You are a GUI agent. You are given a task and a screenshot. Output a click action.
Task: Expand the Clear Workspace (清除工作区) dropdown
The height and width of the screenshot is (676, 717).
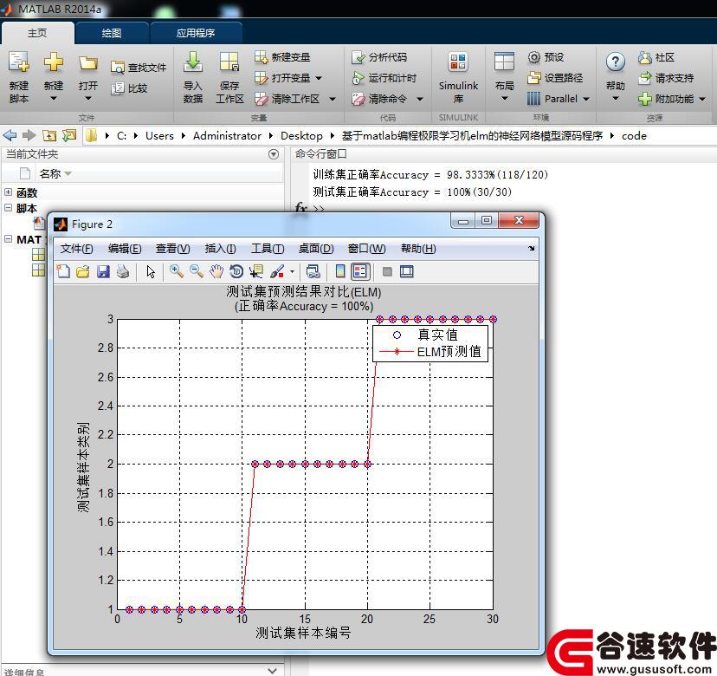pos(333,99)
